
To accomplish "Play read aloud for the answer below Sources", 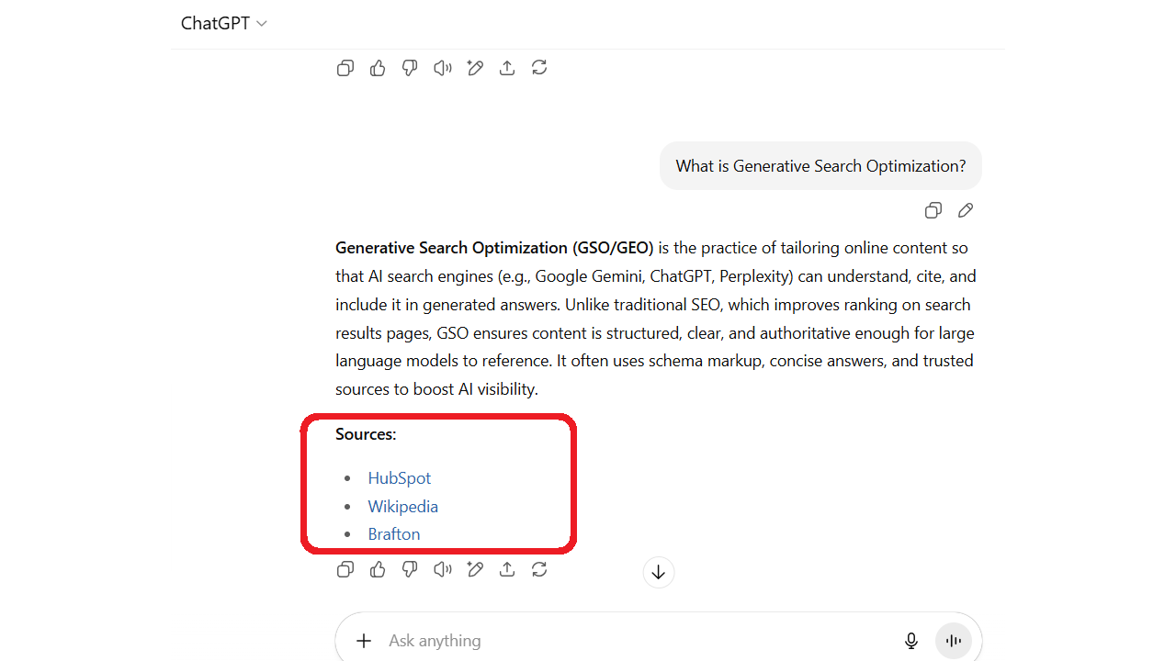I will pyautogui.click(x=443, y=570).
